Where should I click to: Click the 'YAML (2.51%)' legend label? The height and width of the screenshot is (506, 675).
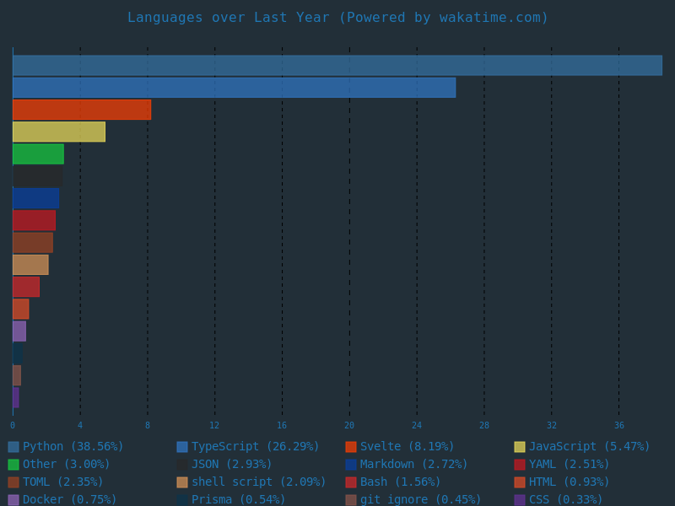pyautogui.click(x=569, y=465)
